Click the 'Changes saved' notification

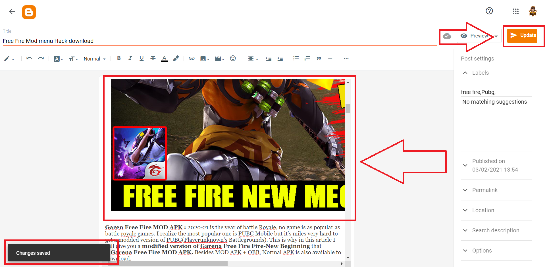coord(59,253)
